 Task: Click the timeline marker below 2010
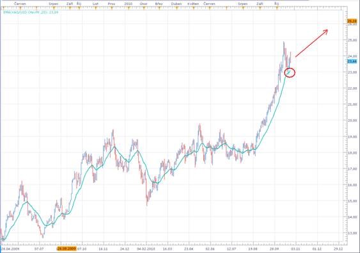(129, 8)
